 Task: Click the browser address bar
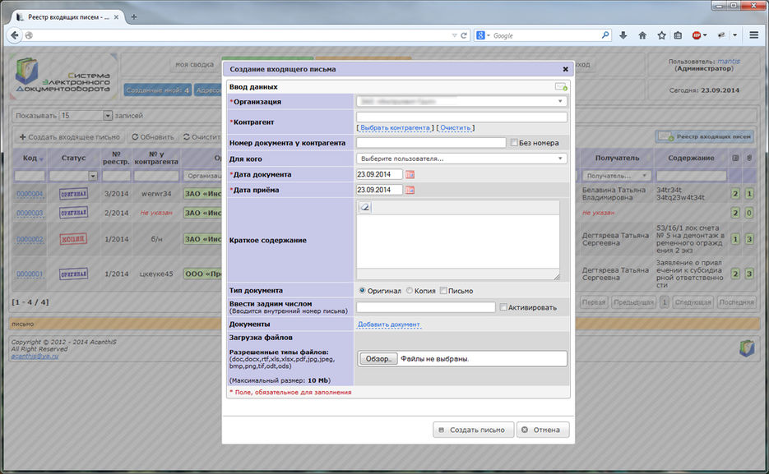click(x=240, y=35)
